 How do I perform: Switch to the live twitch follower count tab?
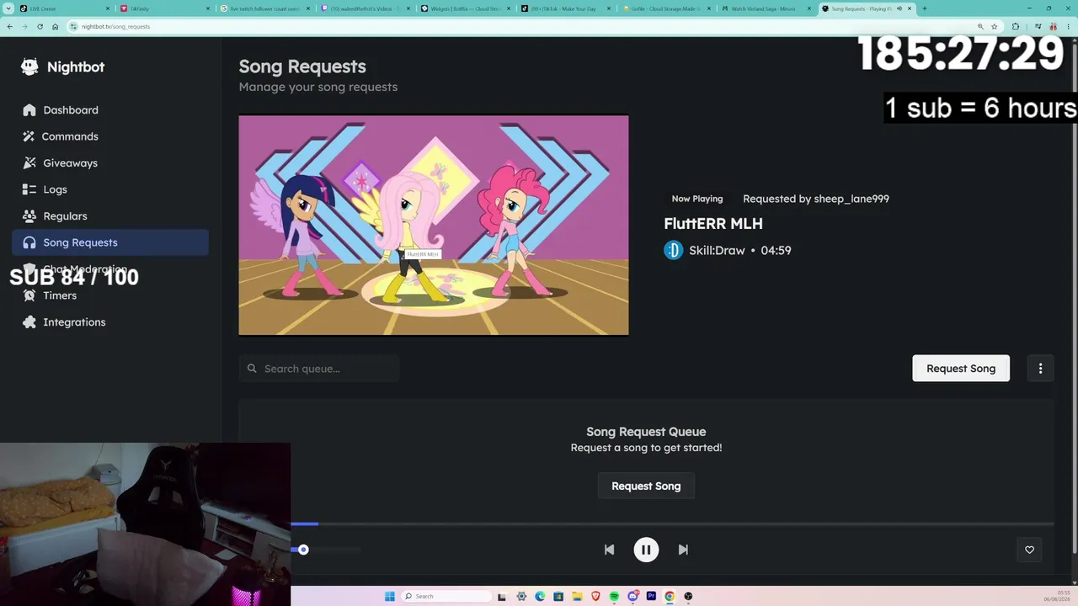pyautogui.click(x=265, y=8)
